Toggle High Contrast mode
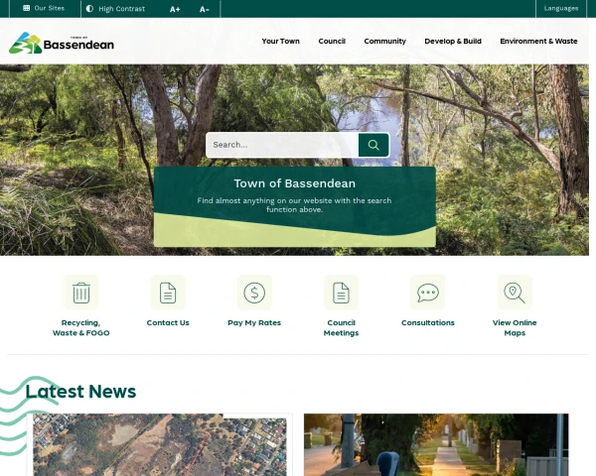The image size is (596, 476). tap(115, 9)
